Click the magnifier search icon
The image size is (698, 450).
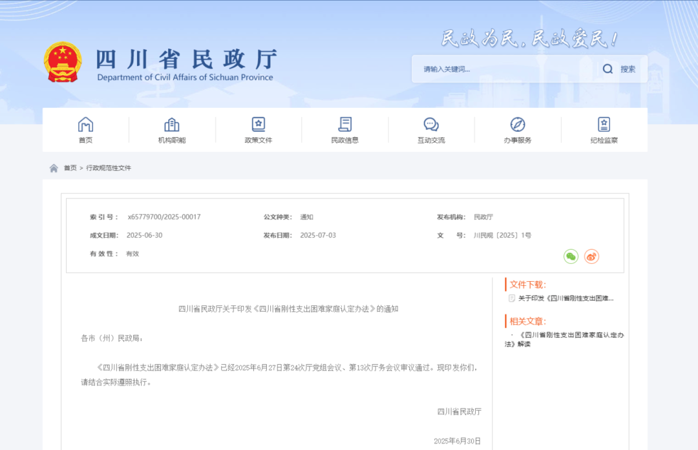[608, 69]
